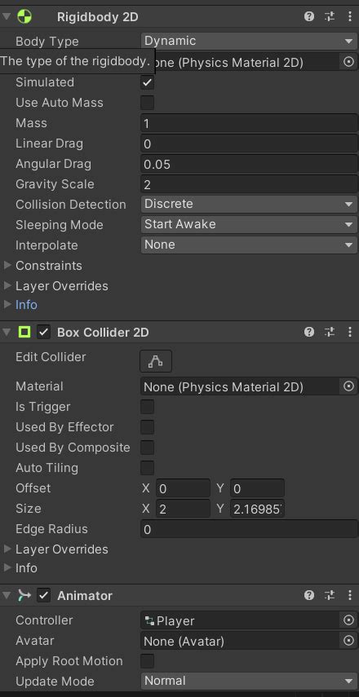This screenshot has height=697, width=359.
Task: Open Animator preset selector icon
Action: coord(330,595)
